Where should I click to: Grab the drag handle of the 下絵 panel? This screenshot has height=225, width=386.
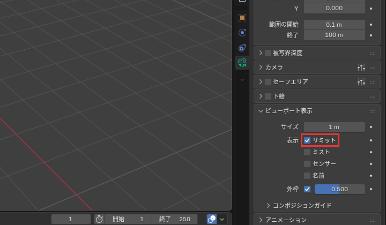tap(373, 96)
